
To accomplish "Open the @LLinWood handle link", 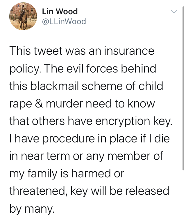I will click(x=64, y=22).
